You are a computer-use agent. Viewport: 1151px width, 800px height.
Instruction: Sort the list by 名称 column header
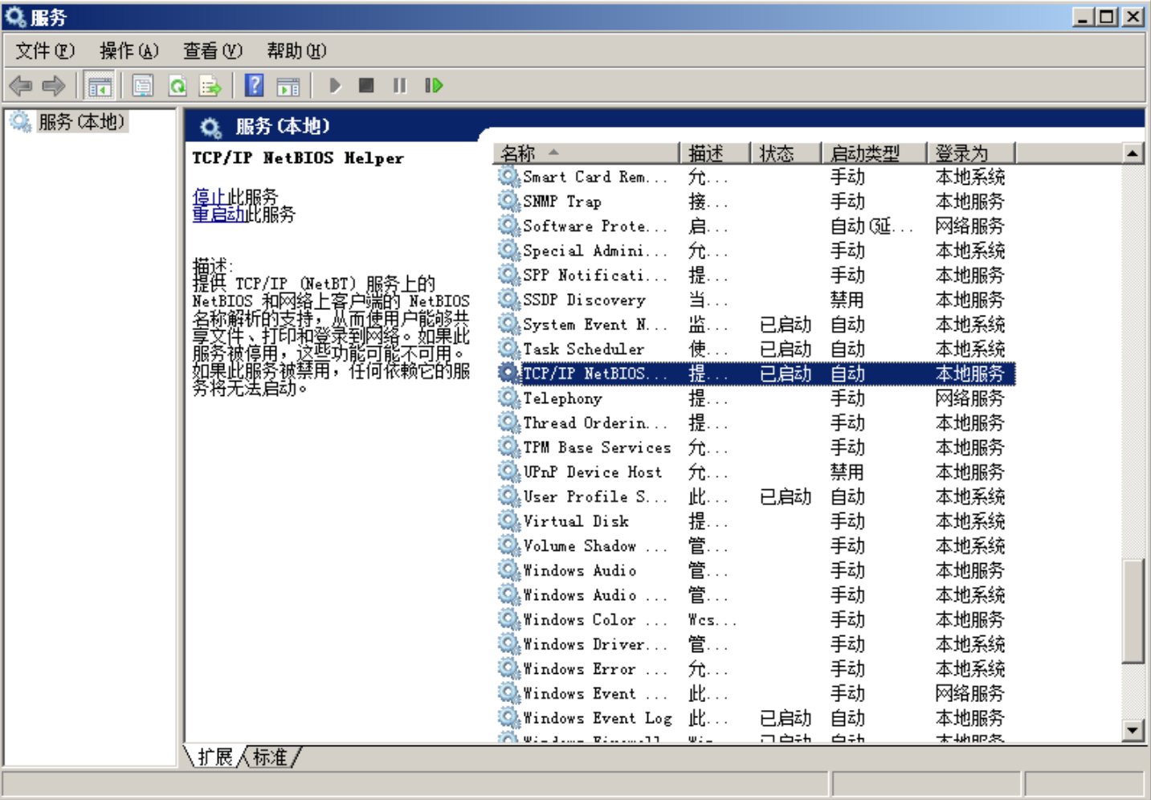pyautogui.click(x=585, y=153)
